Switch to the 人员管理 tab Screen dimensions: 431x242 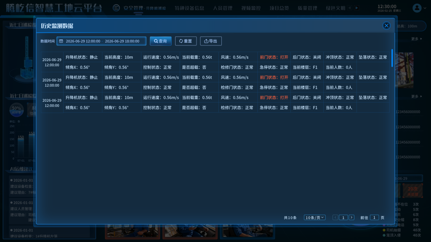[222, 8]
